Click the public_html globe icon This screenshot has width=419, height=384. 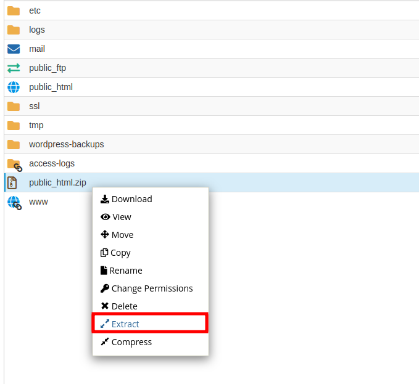(14, 88)
